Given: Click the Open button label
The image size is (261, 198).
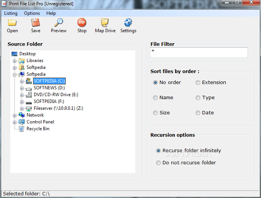Looking at the screenshot, I should coord(12,31).
